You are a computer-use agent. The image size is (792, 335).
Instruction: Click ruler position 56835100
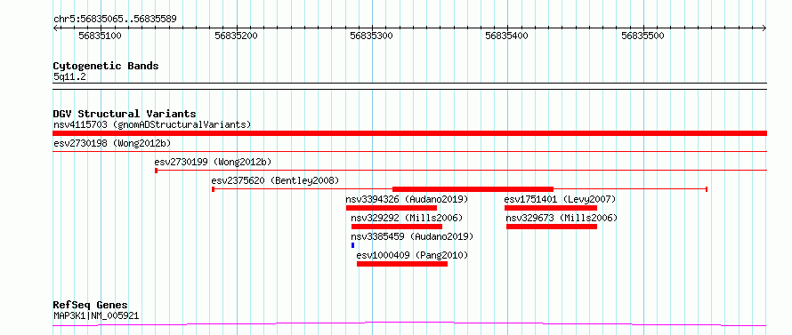point(101,36)
